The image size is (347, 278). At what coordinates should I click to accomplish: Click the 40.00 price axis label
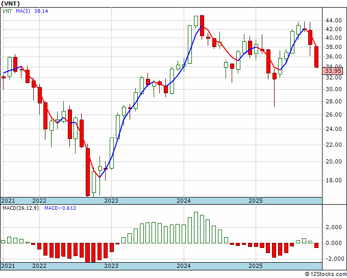333,38
